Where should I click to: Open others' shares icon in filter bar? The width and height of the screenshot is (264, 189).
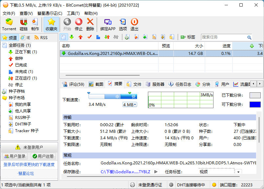(x=145, y=37)
